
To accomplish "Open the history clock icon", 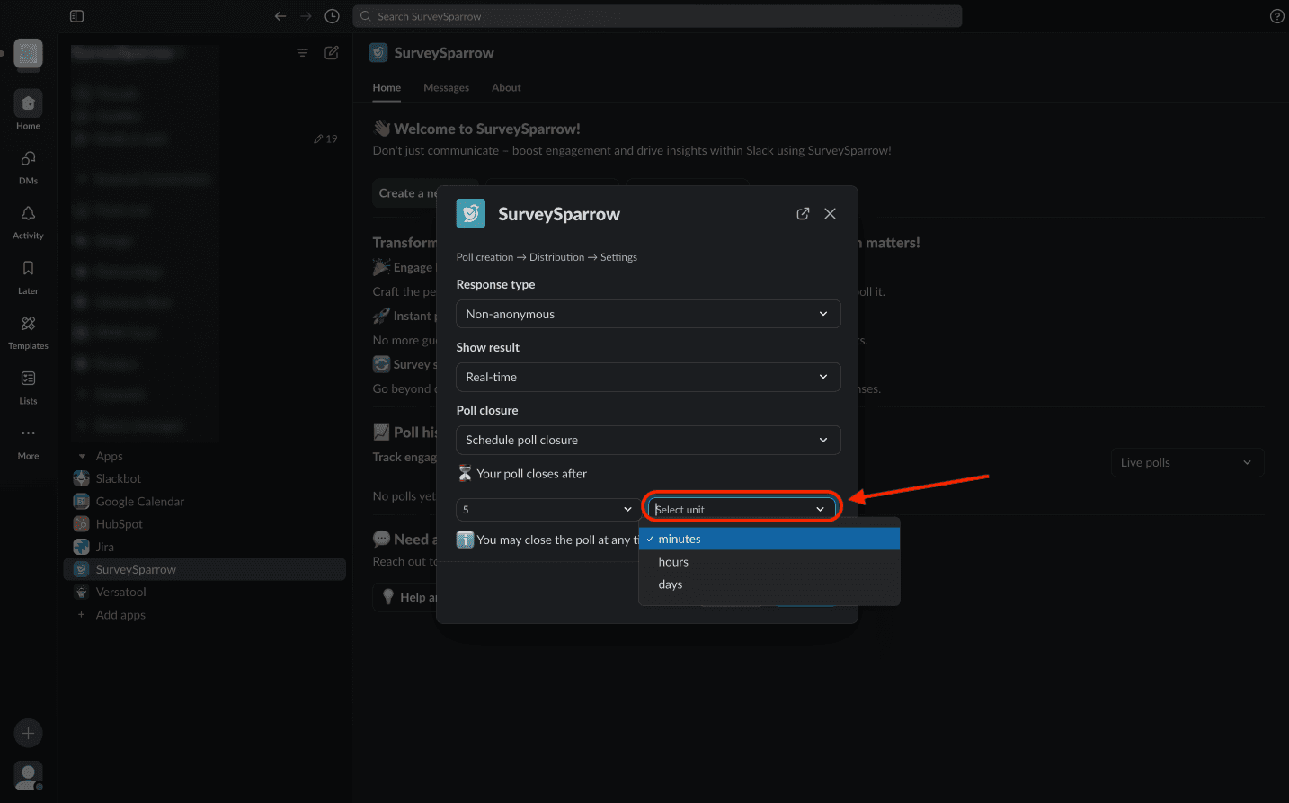I will [x=332, y=16].
